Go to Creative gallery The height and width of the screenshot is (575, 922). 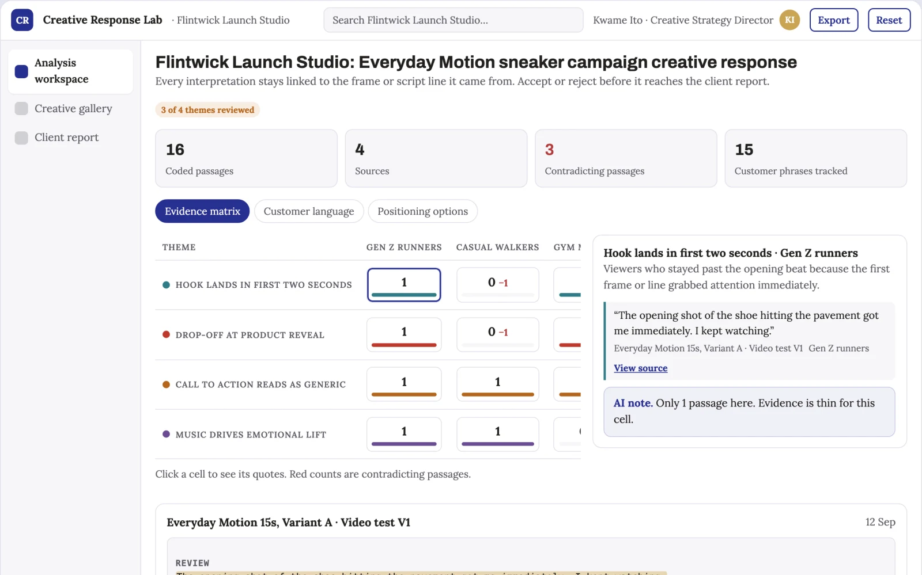click(70, 109)
